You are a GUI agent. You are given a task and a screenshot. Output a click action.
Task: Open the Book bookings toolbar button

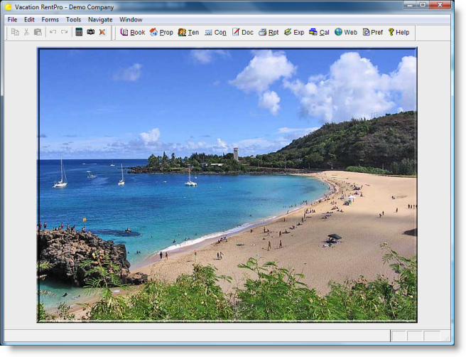133,32
